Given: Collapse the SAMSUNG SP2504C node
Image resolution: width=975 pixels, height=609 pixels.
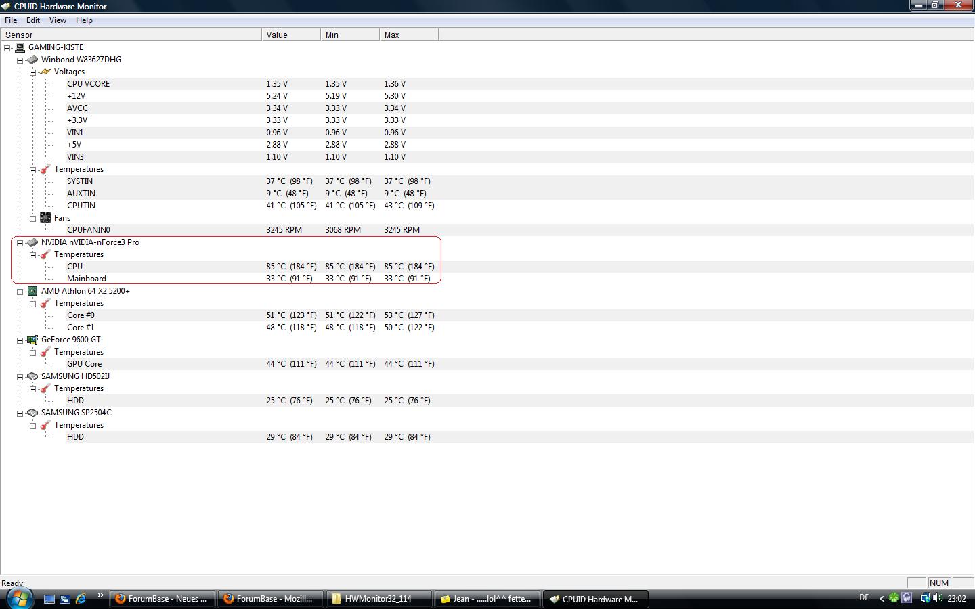Looking at the screenshot, I should tap(20, 413).
